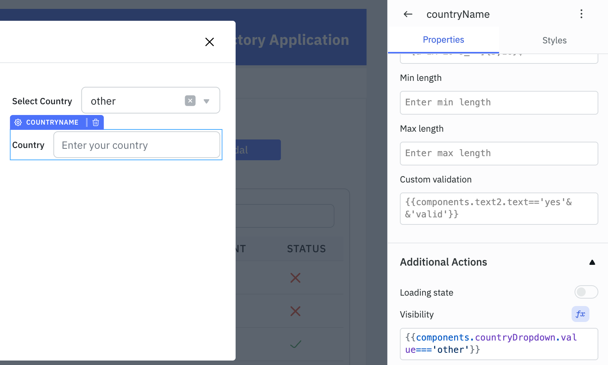Click the gear icon on COUNTRYNAME handle

(18, 122)
